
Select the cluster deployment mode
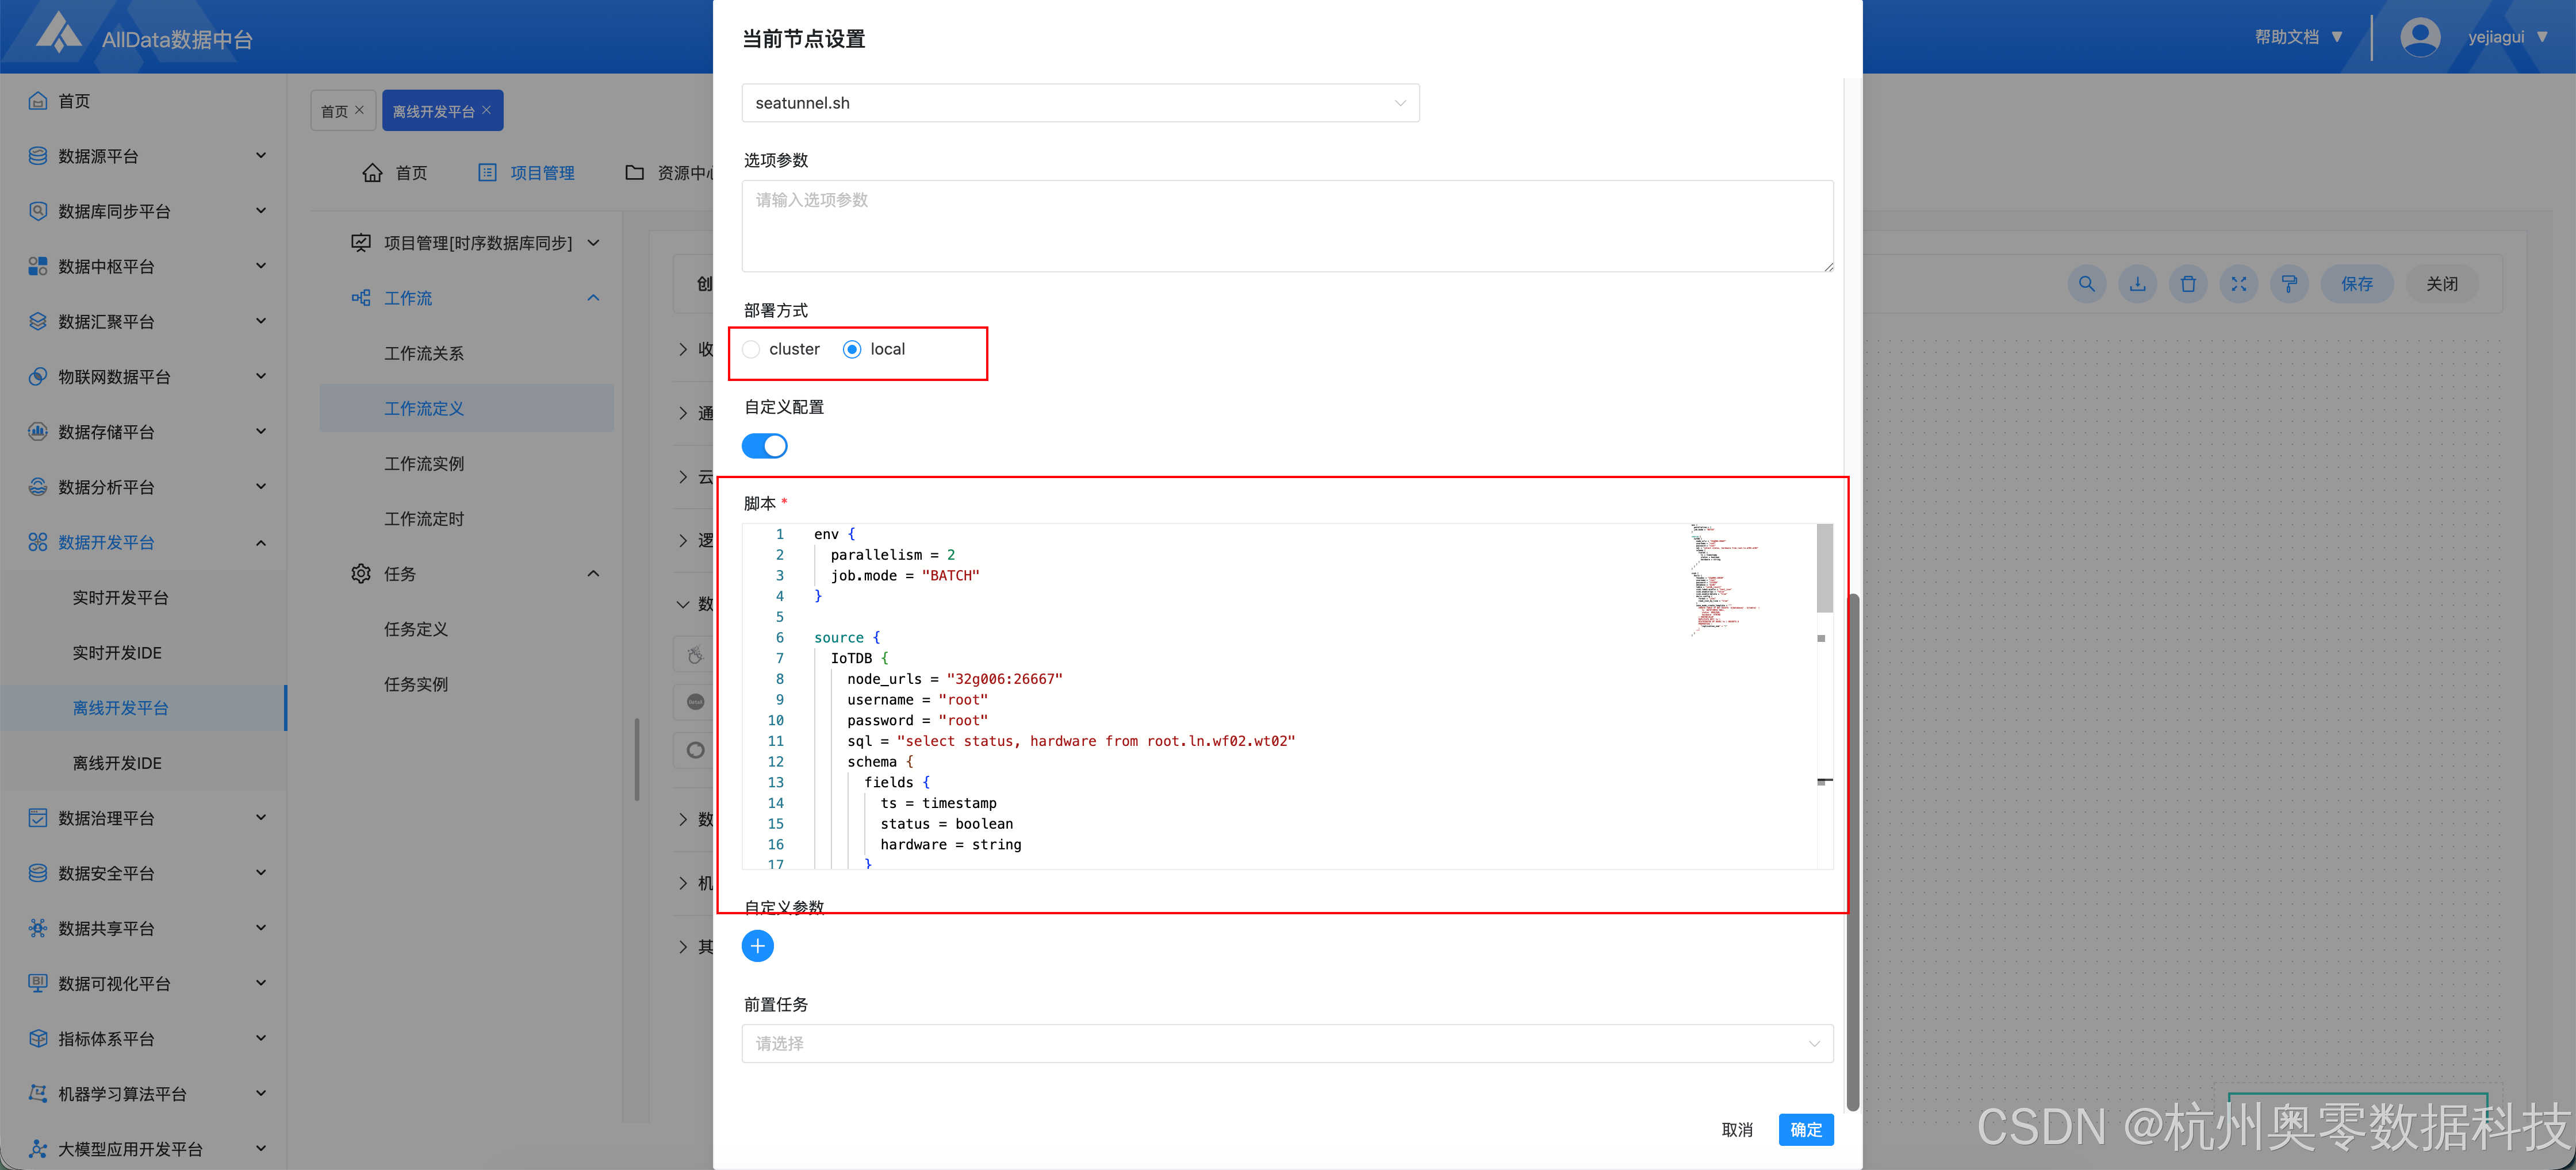pyautogui.click(x=752, y=349)
